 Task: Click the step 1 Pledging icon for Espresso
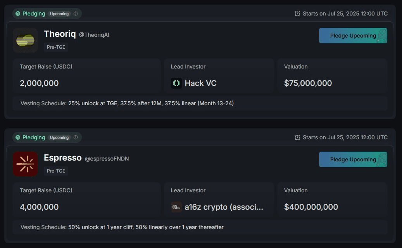click(18, 137)
